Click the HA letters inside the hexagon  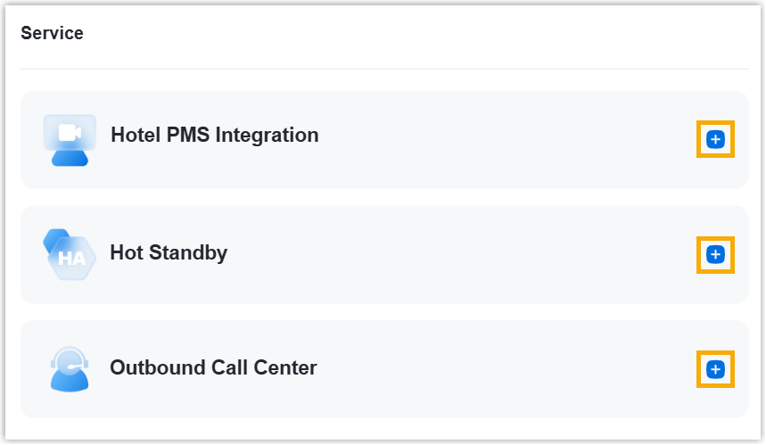coord(71,260)
